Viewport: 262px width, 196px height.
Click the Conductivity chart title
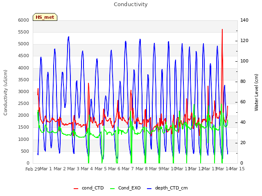[131, 4]
